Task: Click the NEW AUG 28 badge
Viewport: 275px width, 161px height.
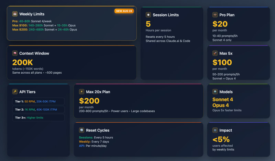Action: click(x=124, y=11)
